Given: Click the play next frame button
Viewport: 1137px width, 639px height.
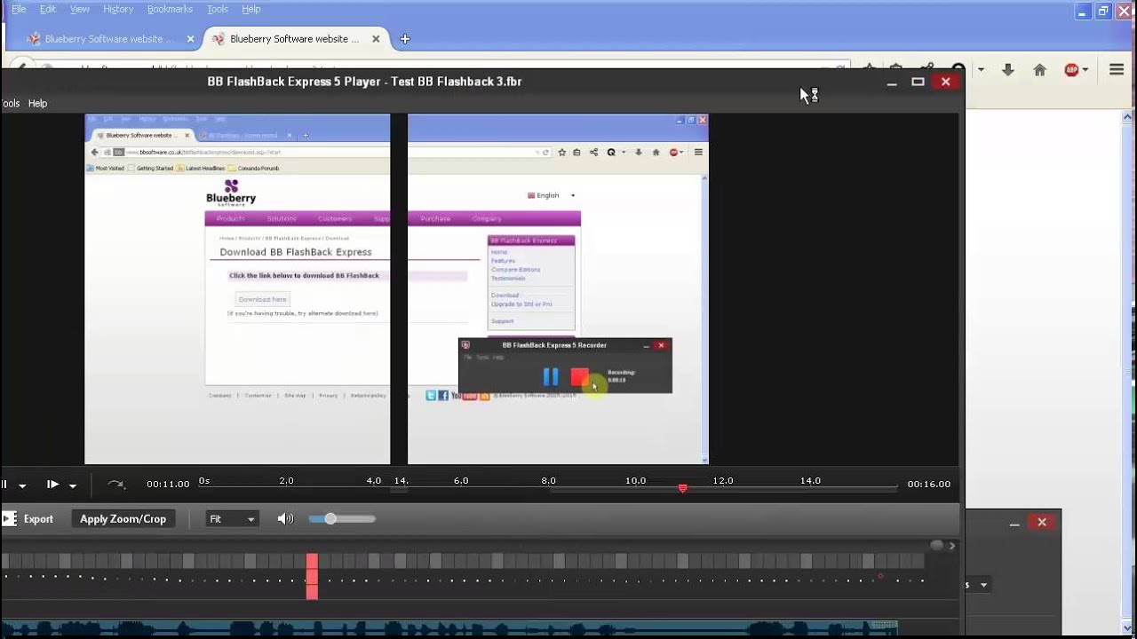Looking at the screenshot, I should click(x=52, y=485).
